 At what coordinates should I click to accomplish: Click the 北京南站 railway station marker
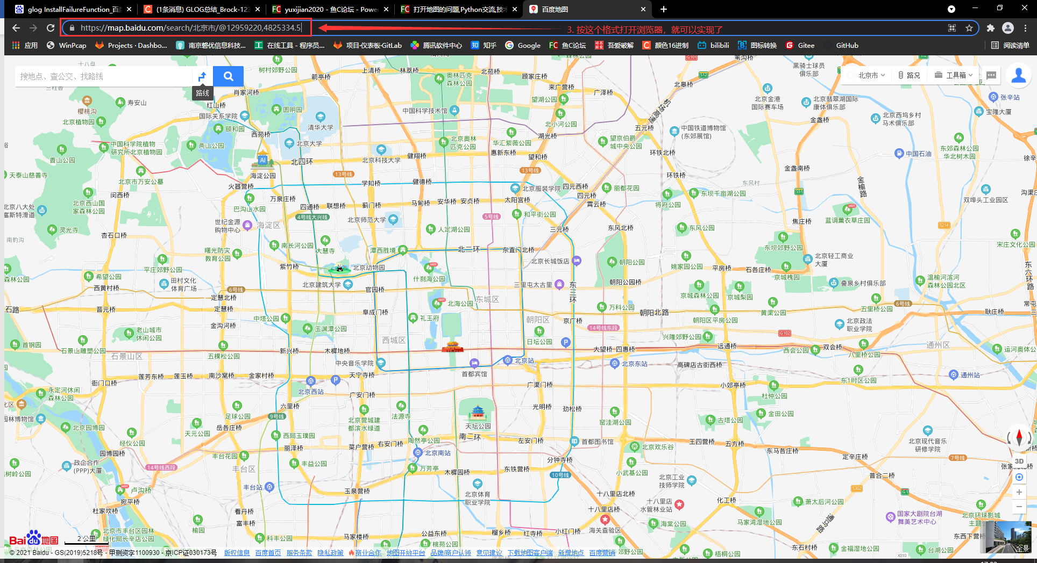tap(418, 452)
